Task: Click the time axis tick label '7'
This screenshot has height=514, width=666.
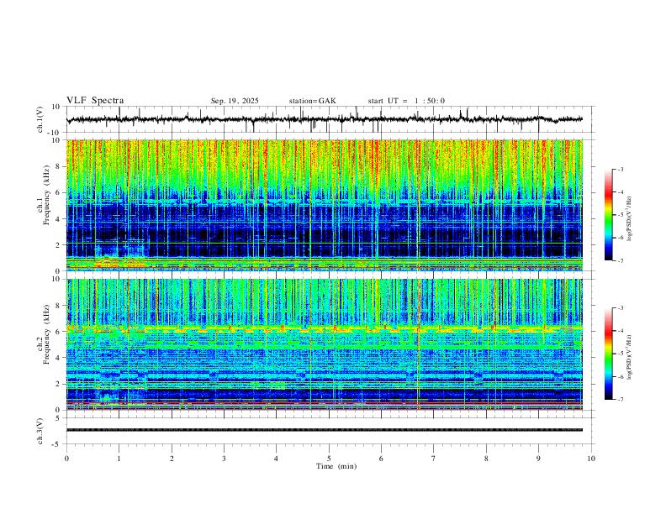Action: pyautogui.click(x=434, y=459)
